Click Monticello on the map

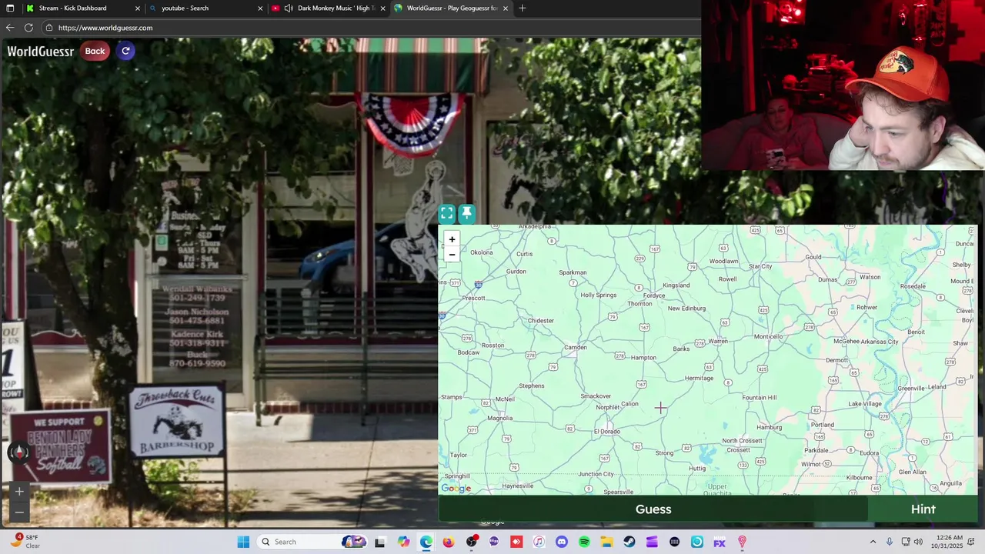[768, 337]
